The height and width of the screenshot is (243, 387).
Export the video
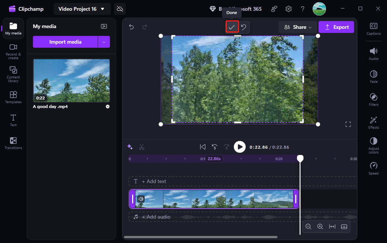[336, 27]
